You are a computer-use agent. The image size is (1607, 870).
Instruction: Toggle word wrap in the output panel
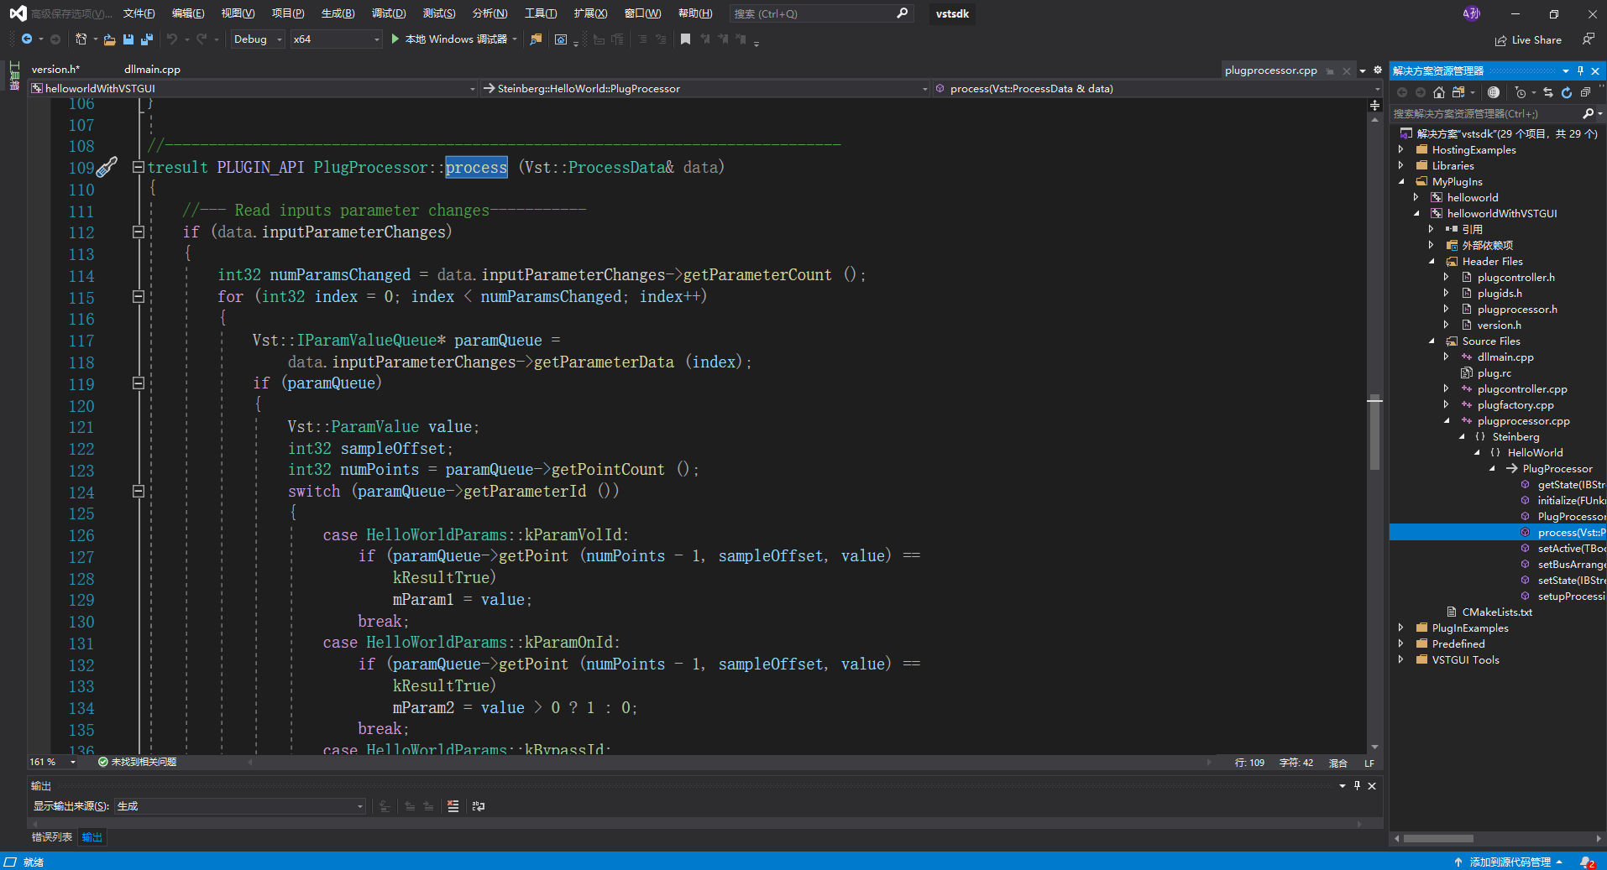[x=479, y=806]
